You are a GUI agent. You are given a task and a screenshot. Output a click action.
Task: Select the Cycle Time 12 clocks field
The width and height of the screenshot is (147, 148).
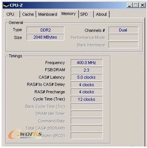point(86,99)
